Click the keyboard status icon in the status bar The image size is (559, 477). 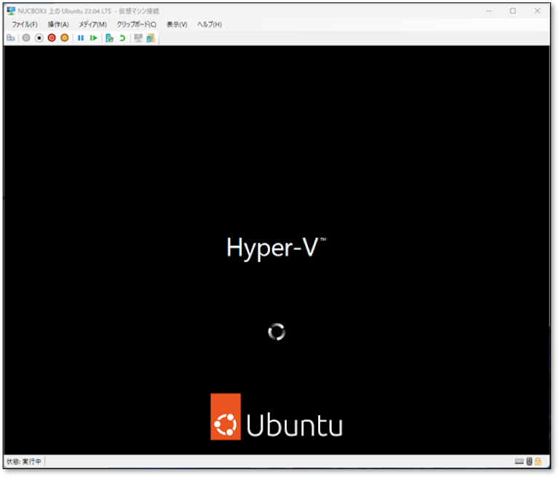[520, 462]
